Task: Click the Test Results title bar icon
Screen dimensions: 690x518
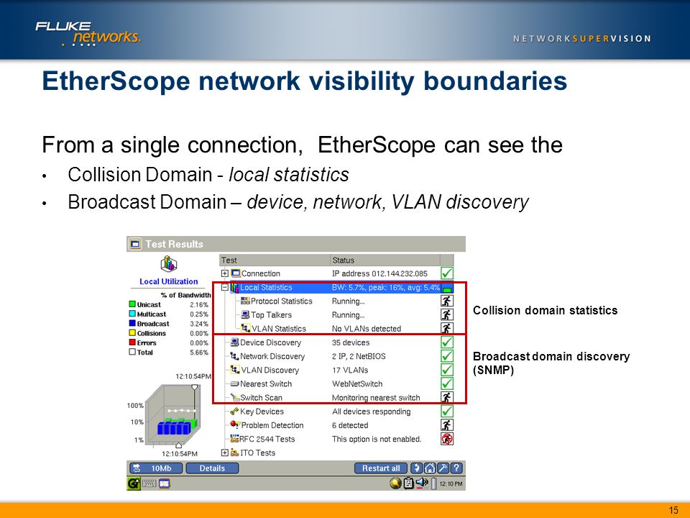Action: click(136, 244)
